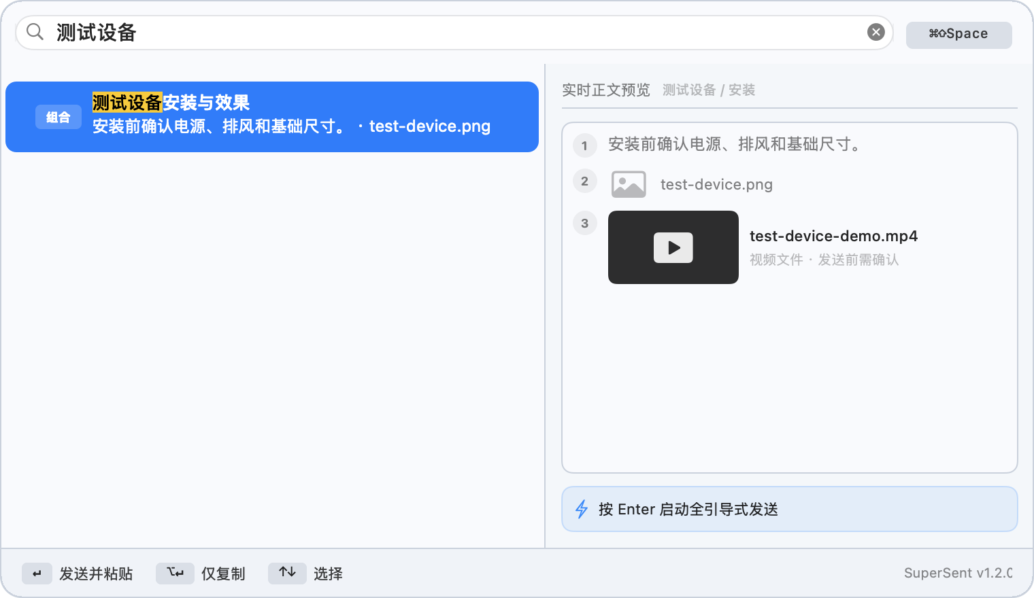
Task: Click the test-device-demo.mp4 file name
Action: pos(833,236)
